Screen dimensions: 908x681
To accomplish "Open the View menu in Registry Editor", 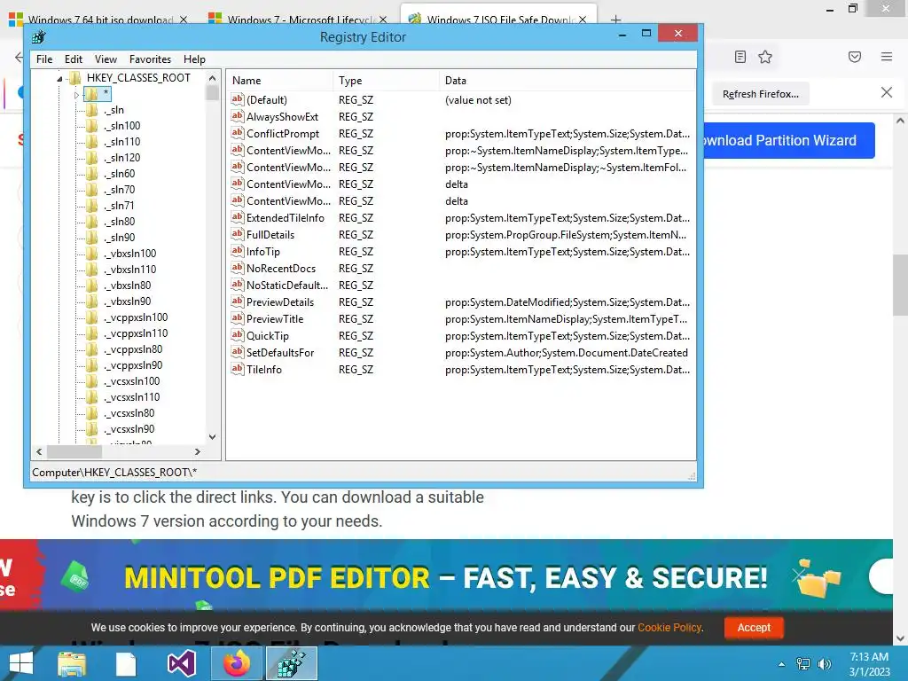I will point(106,59).
